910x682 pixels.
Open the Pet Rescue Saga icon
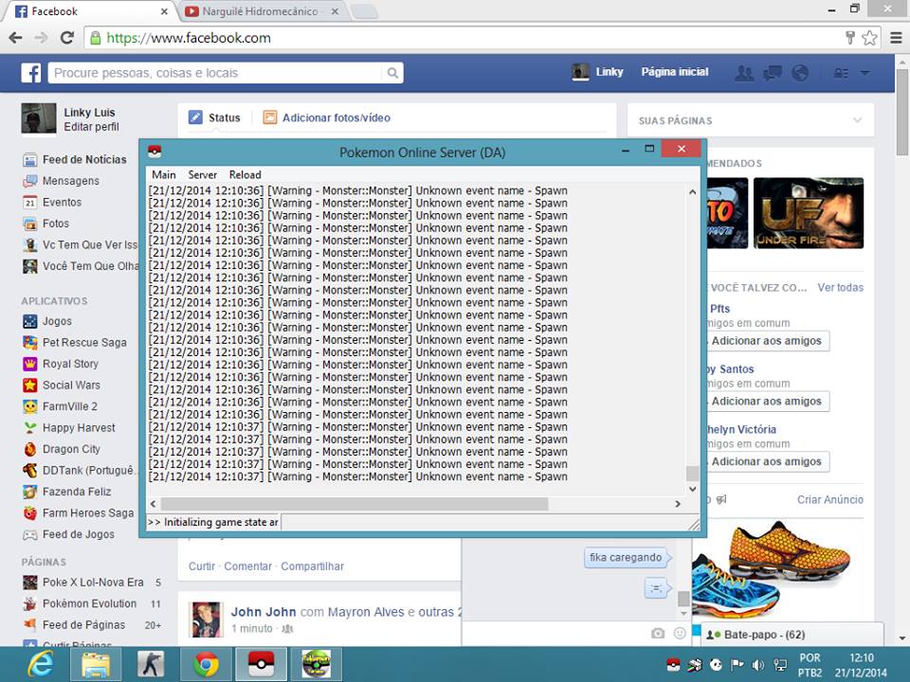29,343
